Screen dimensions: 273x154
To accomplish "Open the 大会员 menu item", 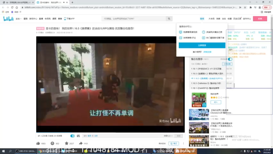I will tap(211, 19).
